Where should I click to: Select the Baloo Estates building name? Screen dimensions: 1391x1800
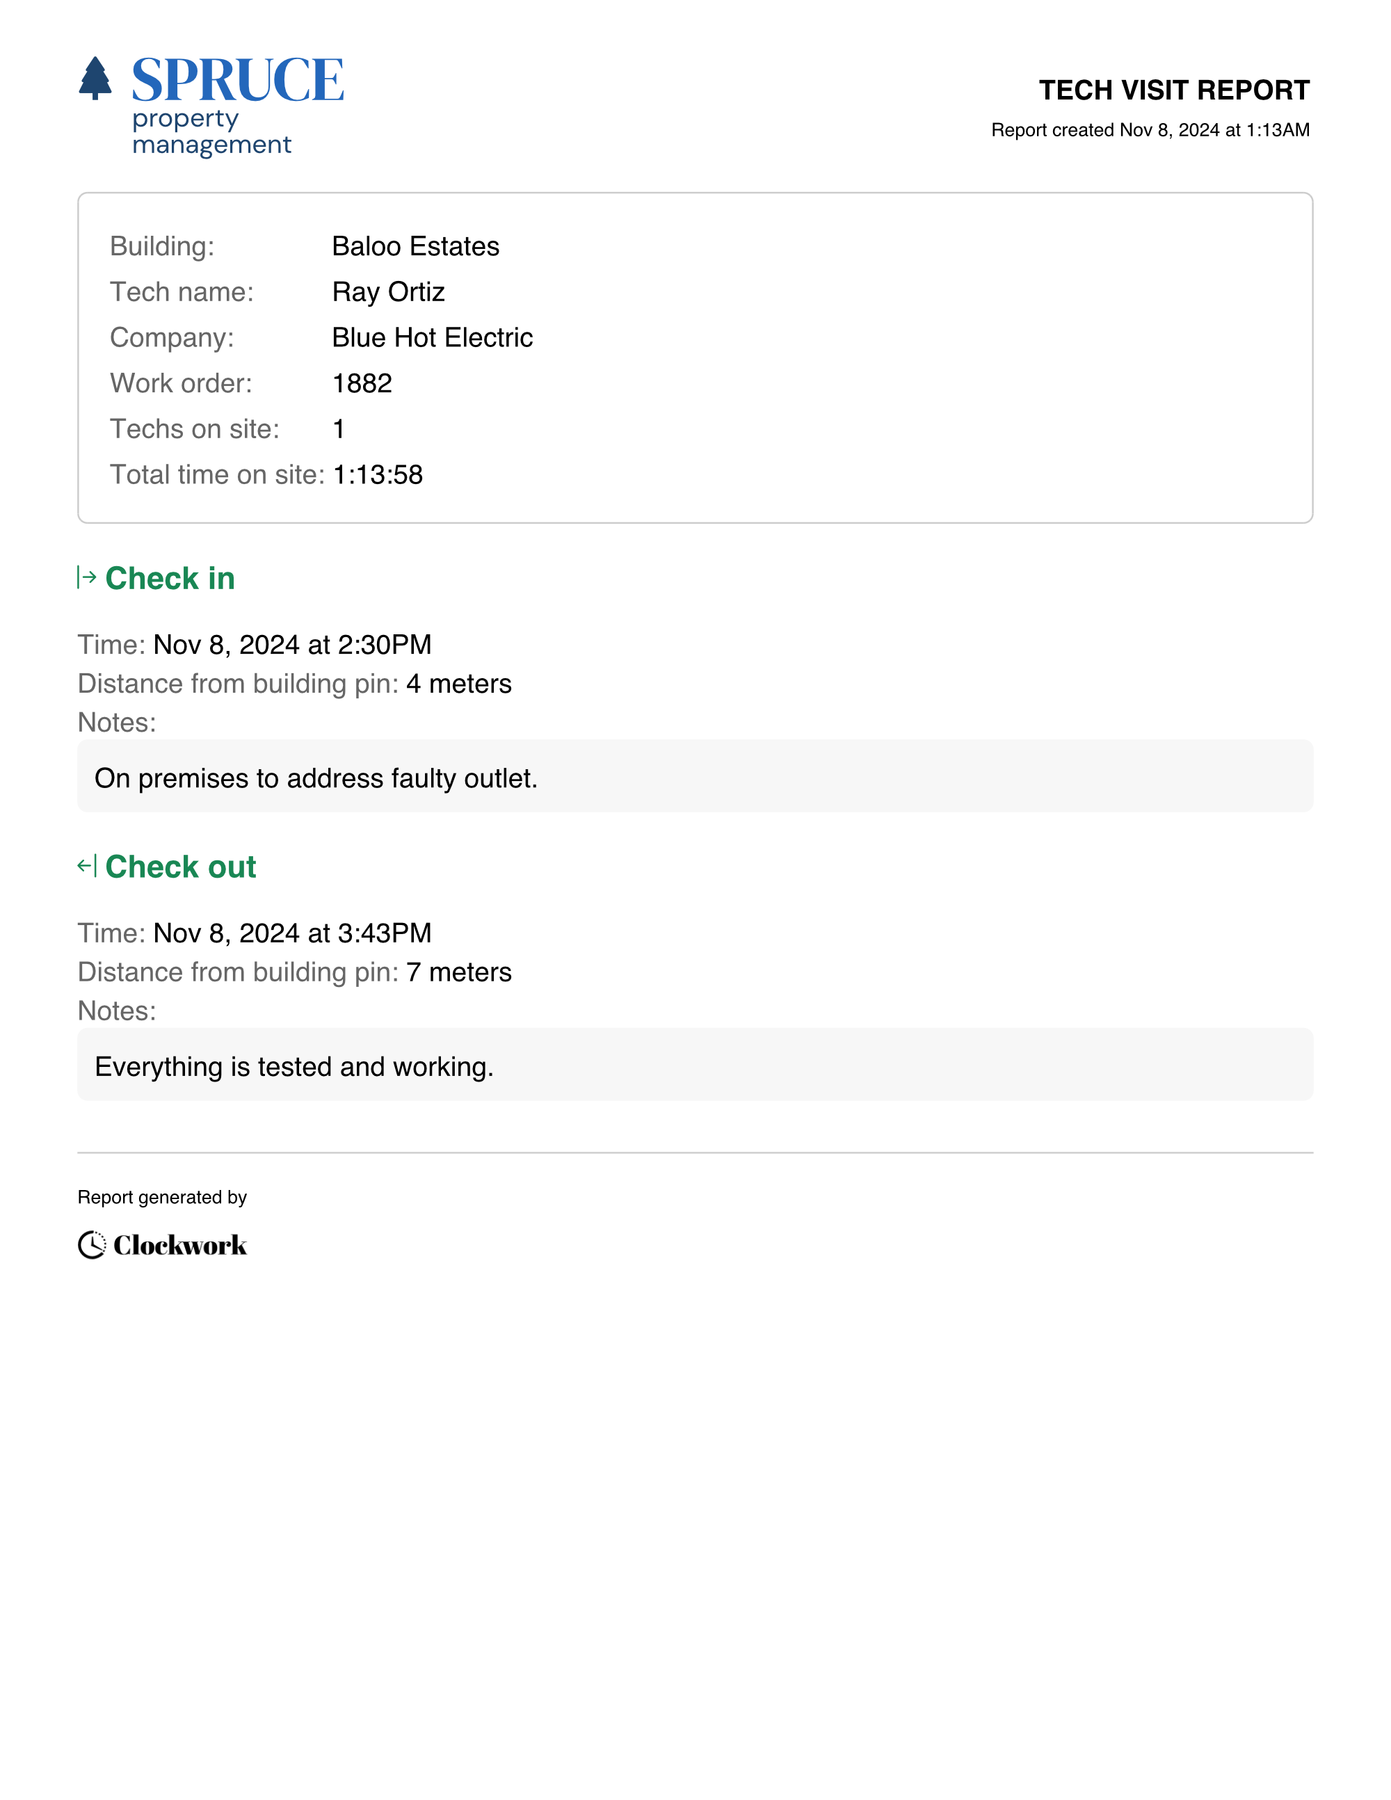coord(415,246)
